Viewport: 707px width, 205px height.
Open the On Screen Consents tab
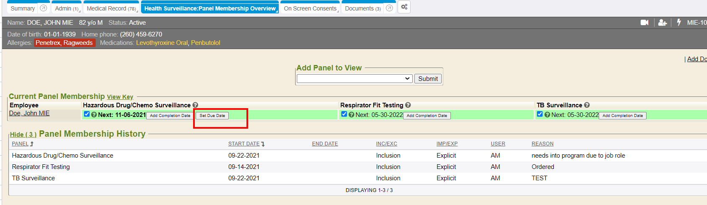(x=310, y=8)
